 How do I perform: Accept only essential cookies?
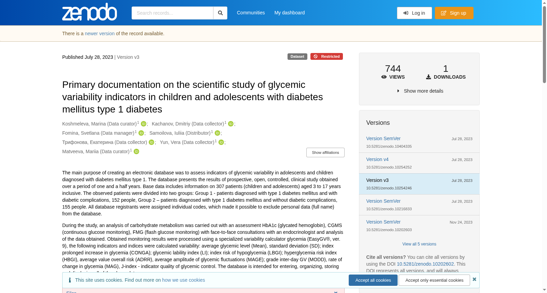tap(434, 280)
